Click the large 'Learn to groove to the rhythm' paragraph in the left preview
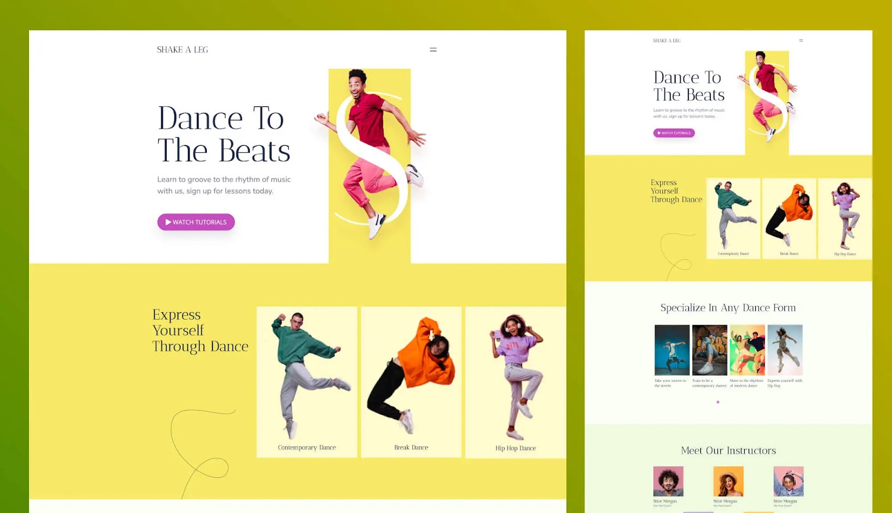The height and width of the screenshot is (513, 892). pos(224,185)
